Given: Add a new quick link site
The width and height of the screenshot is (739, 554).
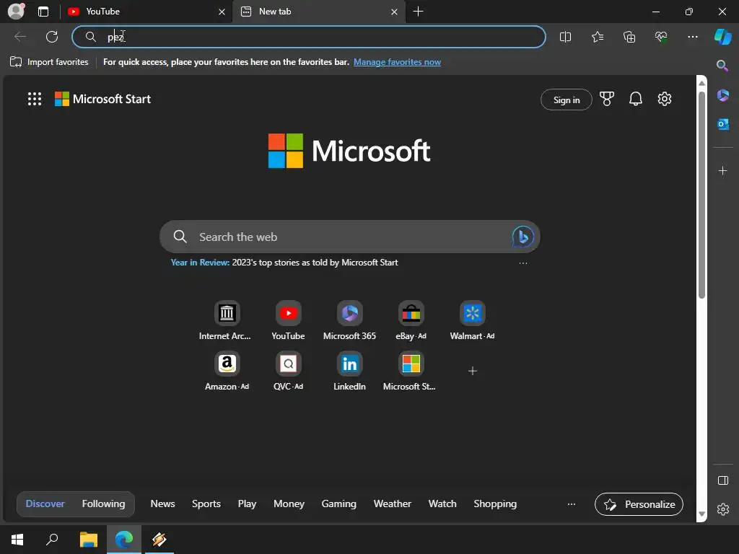Looking at the screenshot, I should click(x=472, y=371).
